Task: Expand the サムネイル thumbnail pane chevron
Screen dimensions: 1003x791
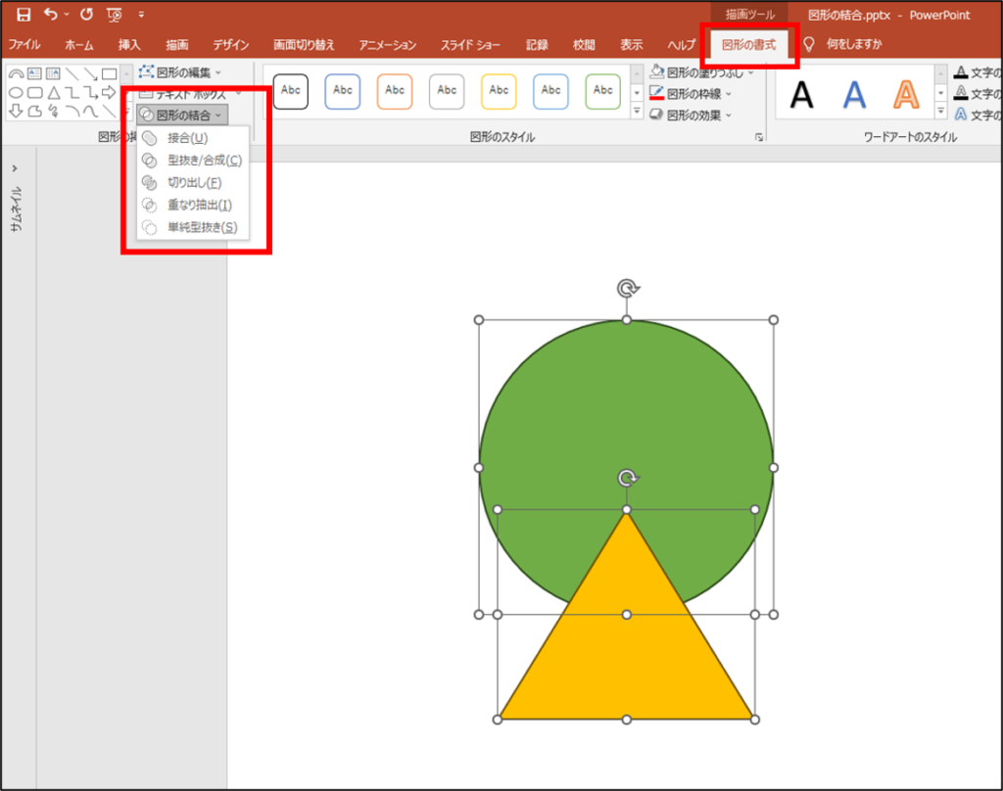Action: (15, 168)
